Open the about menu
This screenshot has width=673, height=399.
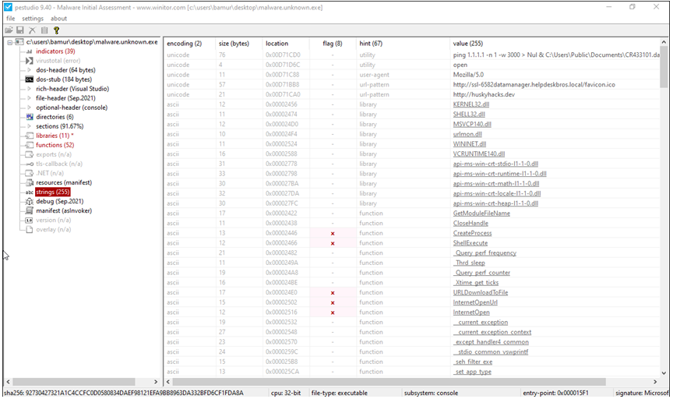click(x=58, y=19)
